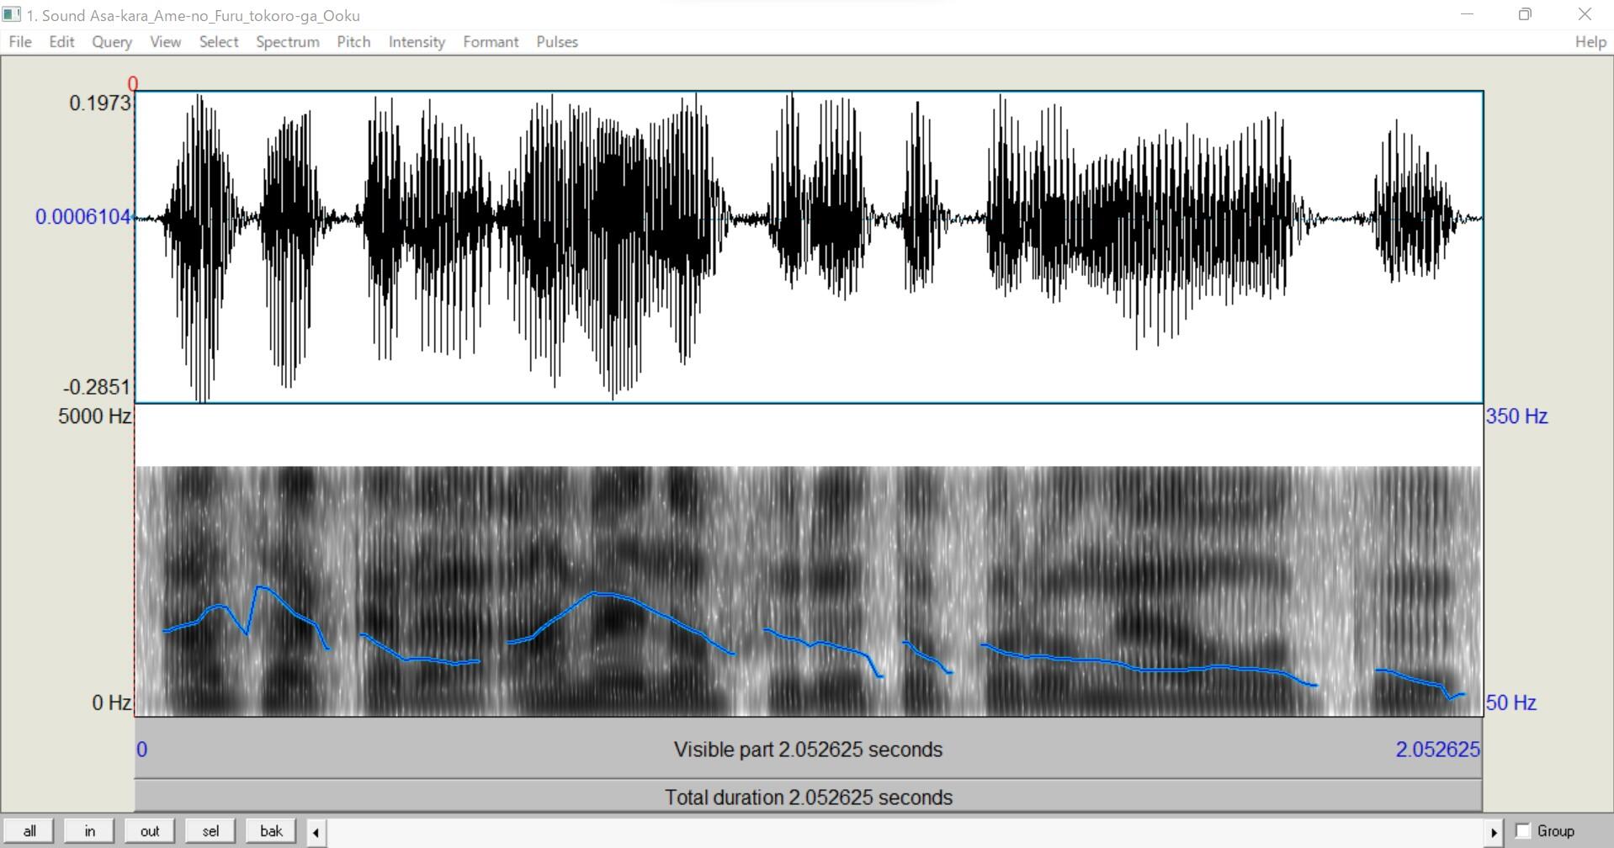This screenshot has width=1614, height=848.
Task: Open the Query menu
Action: (112, 42)
